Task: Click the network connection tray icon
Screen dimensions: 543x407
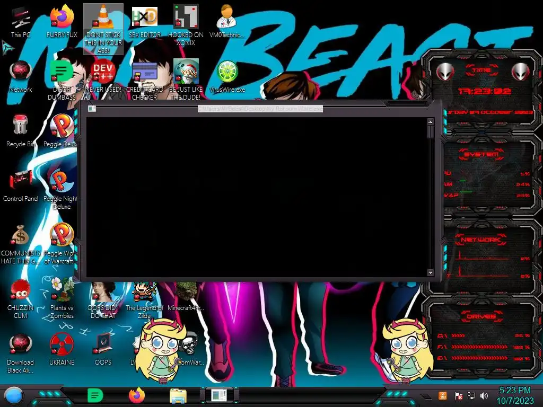Action: point(471,395)
